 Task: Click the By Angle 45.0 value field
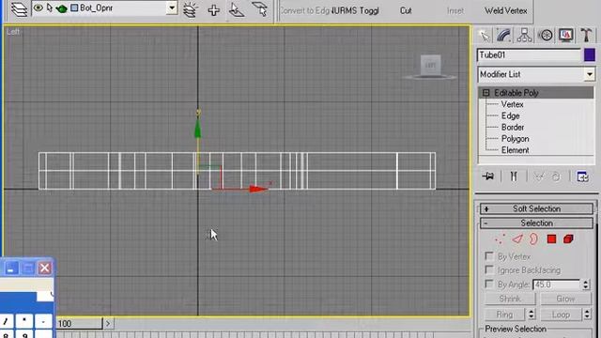point(556,284)
